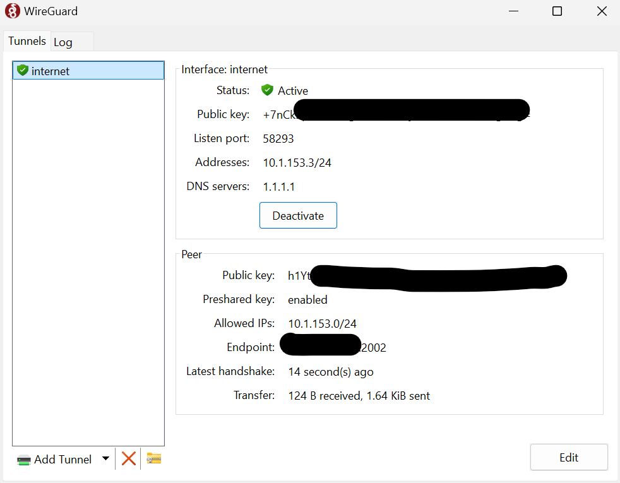Screen dimensions: 620x483
Task: Export all tunnels to zip icon
Action: pos(154,458)
